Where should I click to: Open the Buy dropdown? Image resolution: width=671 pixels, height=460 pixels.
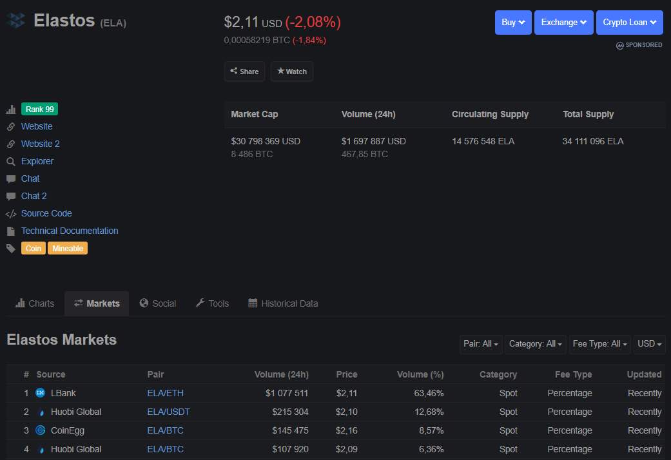point(513,23)
